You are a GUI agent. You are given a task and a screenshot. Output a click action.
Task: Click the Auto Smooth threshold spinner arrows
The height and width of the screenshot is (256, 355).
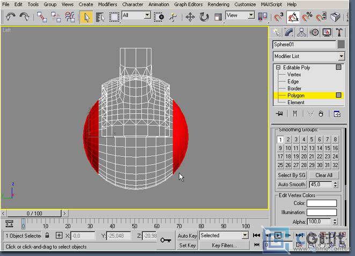(335, 185)
